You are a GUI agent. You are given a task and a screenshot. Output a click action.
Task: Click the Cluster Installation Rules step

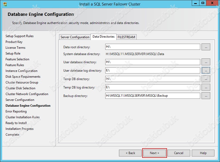[23, 117]
